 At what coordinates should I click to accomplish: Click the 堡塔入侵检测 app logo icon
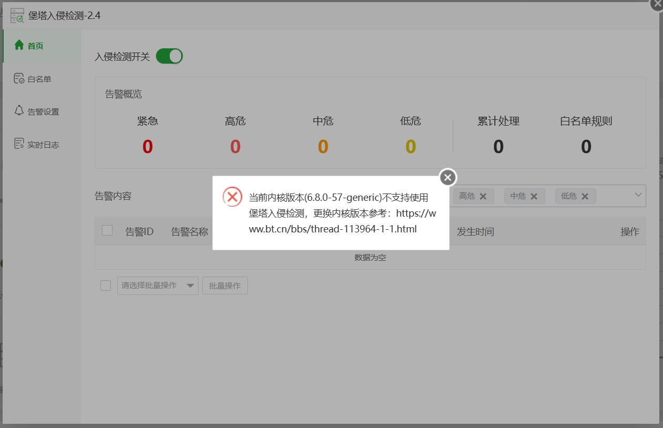point(17,15)
